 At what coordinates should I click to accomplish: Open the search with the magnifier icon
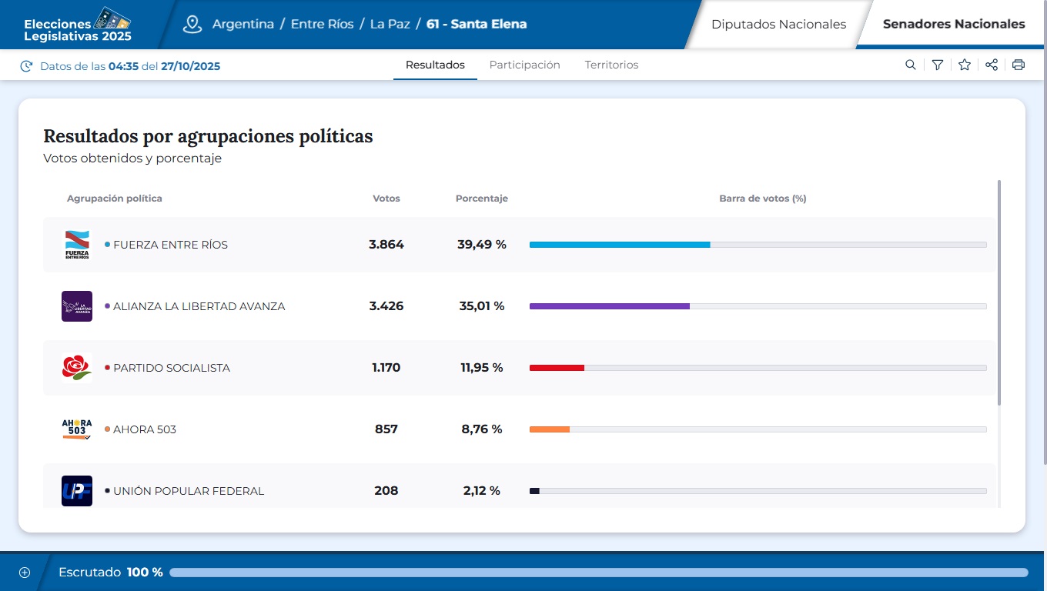910,65
